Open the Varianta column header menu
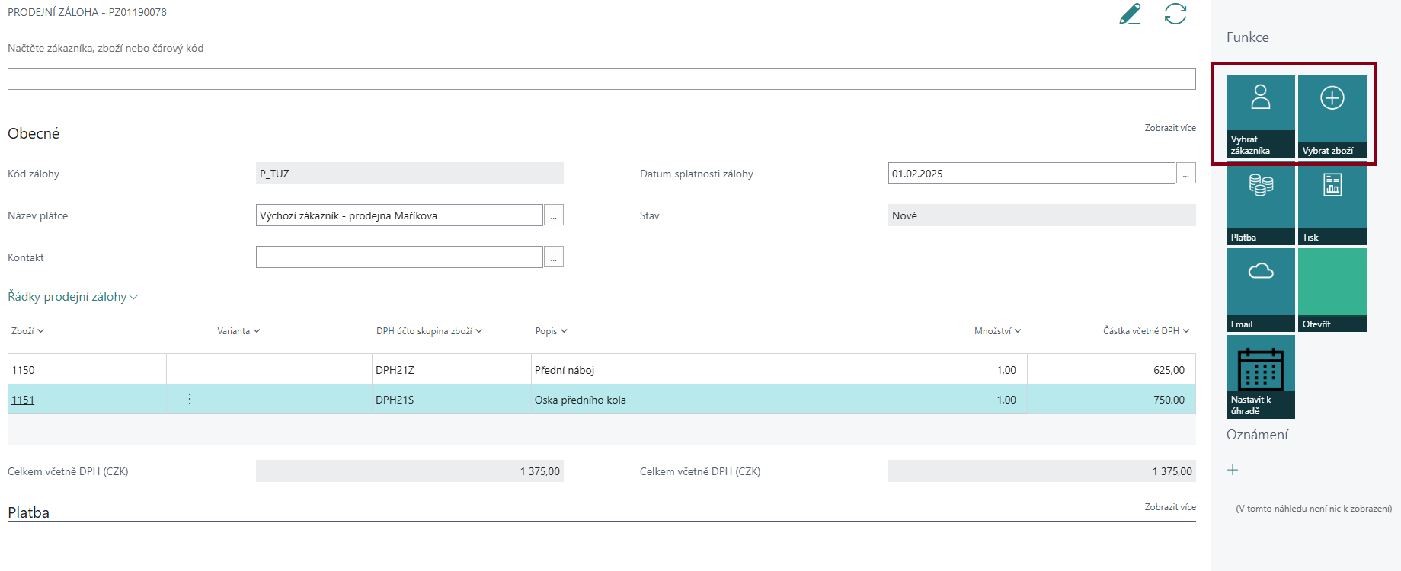Viewport: 1401px width, 571px height. 238,331
